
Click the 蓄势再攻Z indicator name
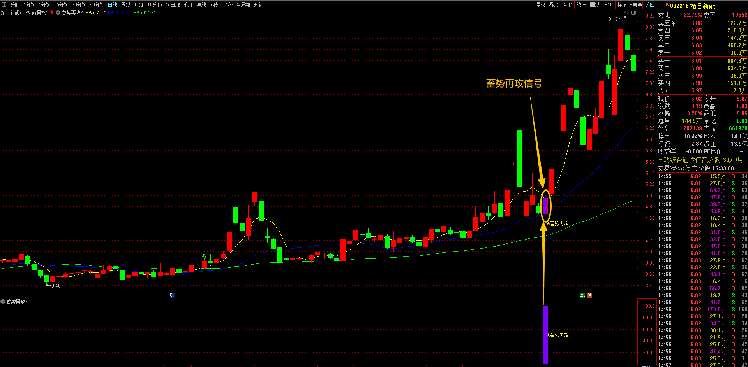coord(73,12)
